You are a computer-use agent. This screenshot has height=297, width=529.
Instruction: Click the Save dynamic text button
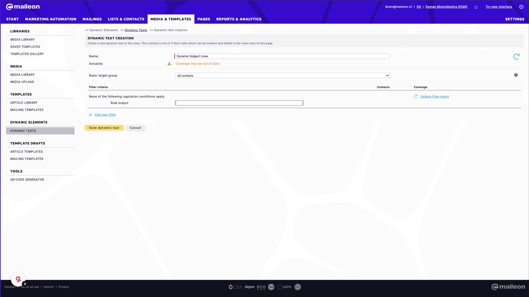coord(104,128)
